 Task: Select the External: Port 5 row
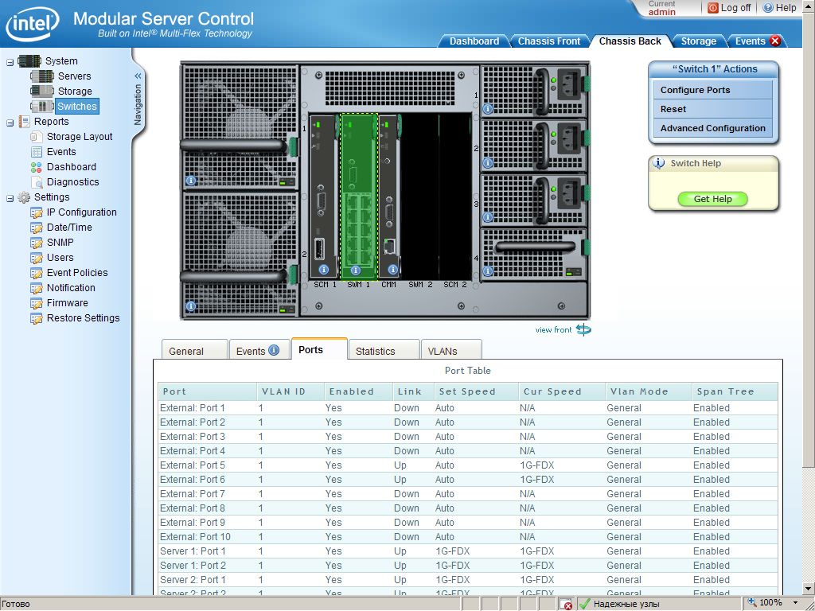point(192,465)
